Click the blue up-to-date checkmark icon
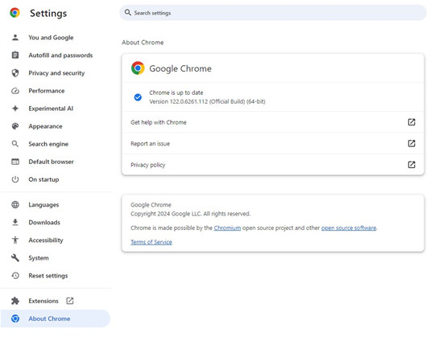 138,97
